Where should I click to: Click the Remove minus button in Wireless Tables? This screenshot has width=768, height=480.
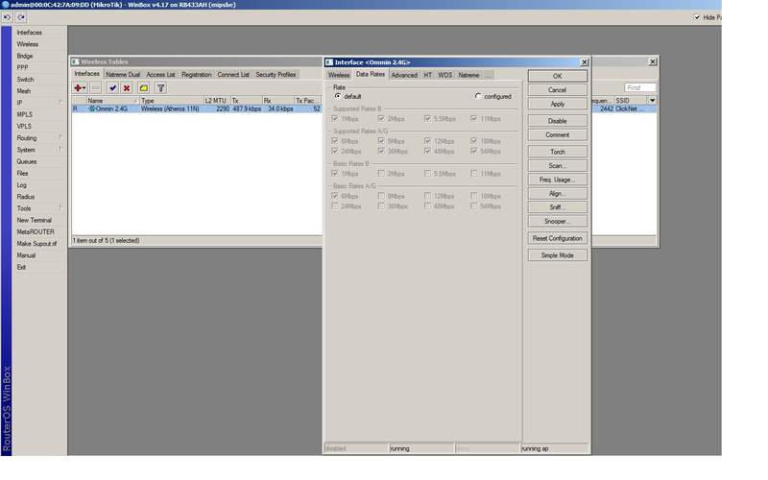point(96,88)
